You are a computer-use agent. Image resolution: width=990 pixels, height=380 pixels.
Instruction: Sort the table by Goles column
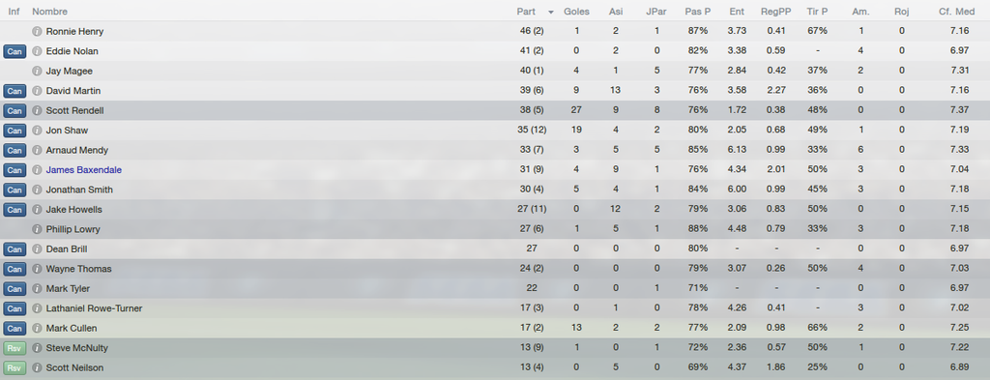click(x=576, y=12)
